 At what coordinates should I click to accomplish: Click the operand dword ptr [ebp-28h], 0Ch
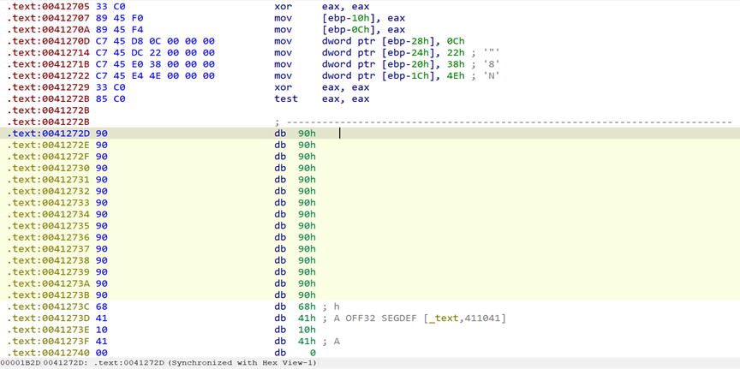[393, 42]
